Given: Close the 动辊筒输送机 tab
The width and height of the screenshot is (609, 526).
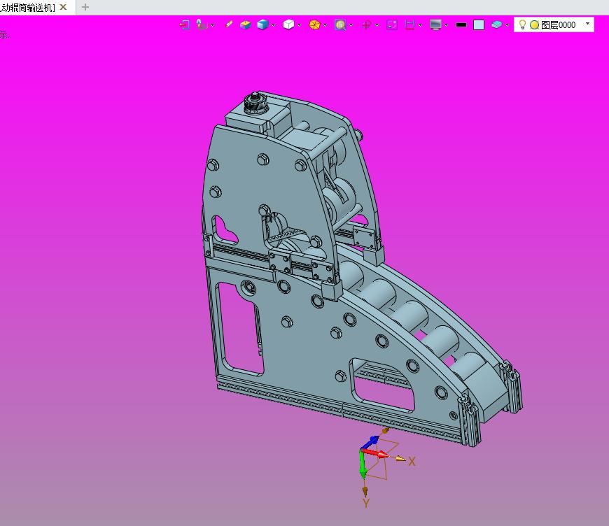Looking at the screenshot, I should tap(63, 7).
